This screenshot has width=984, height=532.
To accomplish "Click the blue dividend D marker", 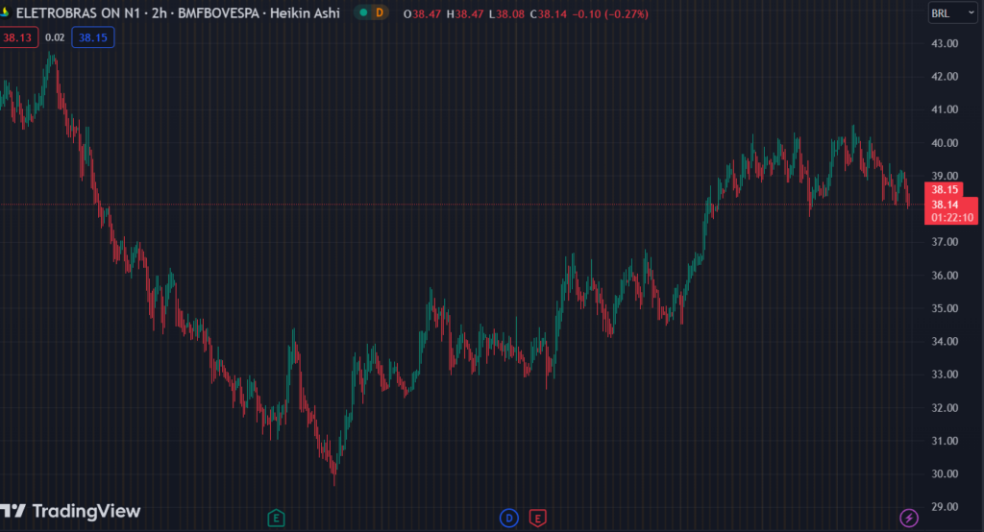I will point(509,519).
